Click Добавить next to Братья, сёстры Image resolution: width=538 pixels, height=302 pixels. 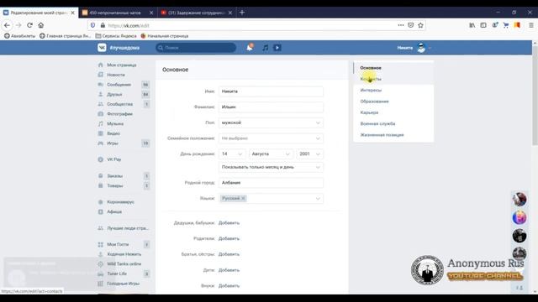click(229, 254)
